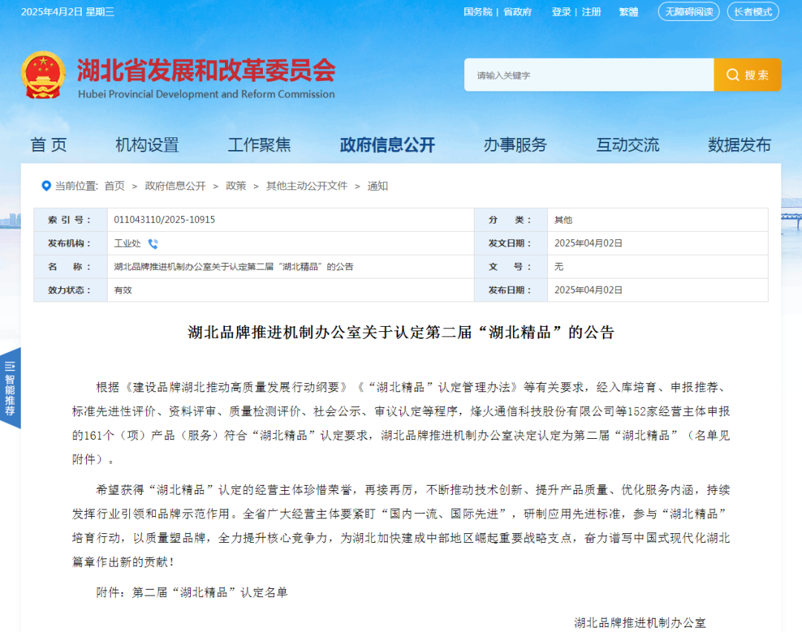Click the announcement headline above the article
This screenshot has height=632, width=802.
pyautogui.click(x=400, y=333)
